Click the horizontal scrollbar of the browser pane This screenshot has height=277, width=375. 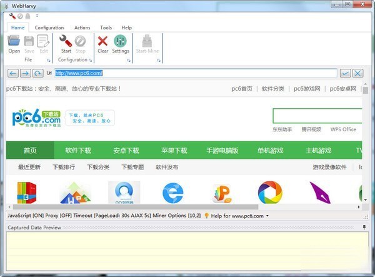[x=136, y=207]
